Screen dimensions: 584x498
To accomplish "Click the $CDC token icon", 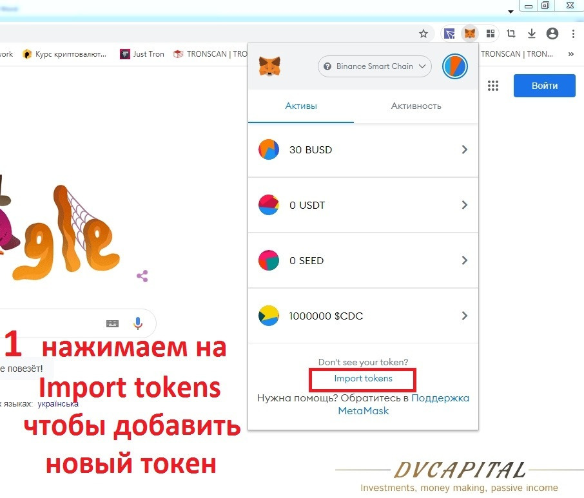I will click(269, 316).
